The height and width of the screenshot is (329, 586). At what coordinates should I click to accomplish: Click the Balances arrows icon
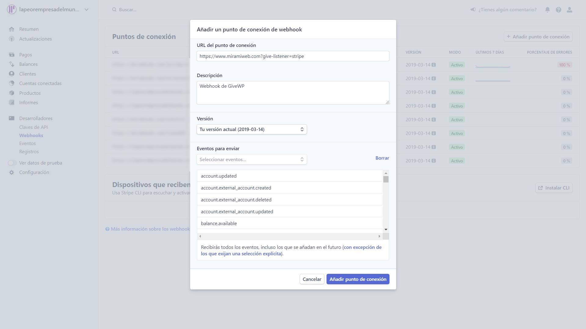[x=12, y=64]
